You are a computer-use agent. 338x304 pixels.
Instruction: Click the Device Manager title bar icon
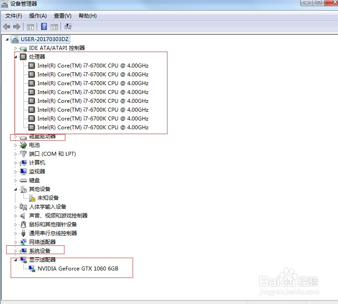(x=4, y=4)
